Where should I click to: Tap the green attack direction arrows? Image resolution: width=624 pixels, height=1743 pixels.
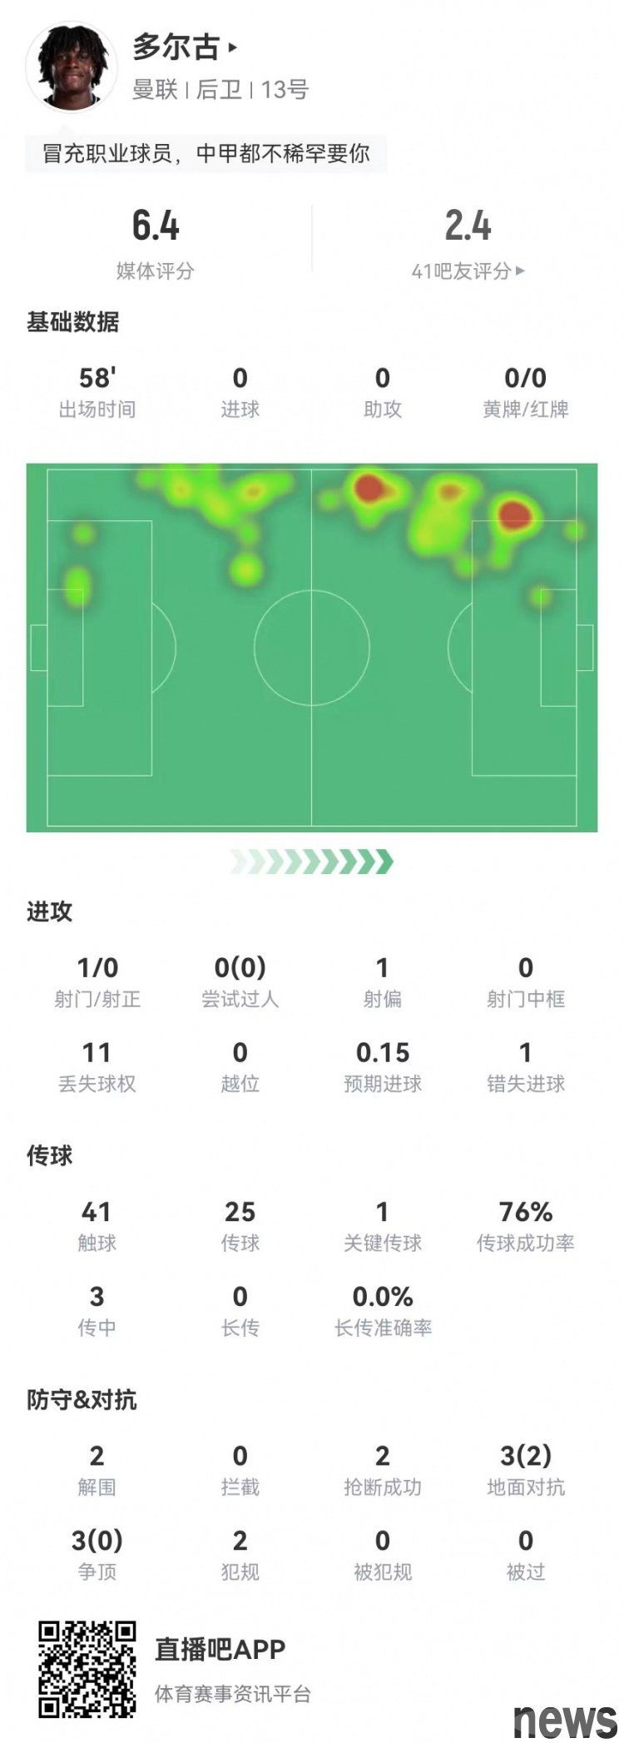(x=312, y=862)
